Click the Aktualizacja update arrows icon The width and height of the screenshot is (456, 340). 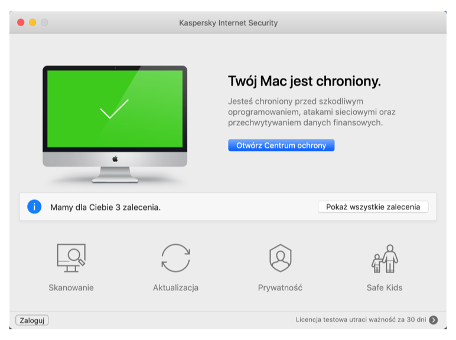click(175, 258)
